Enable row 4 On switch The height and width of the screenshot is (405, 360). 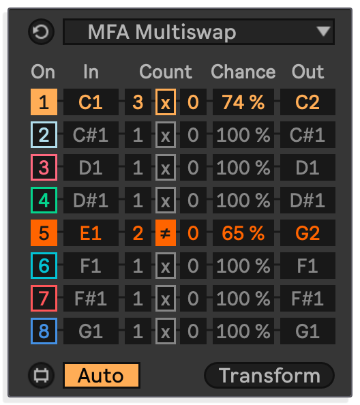pyautogui.click(x=44, y=200)
